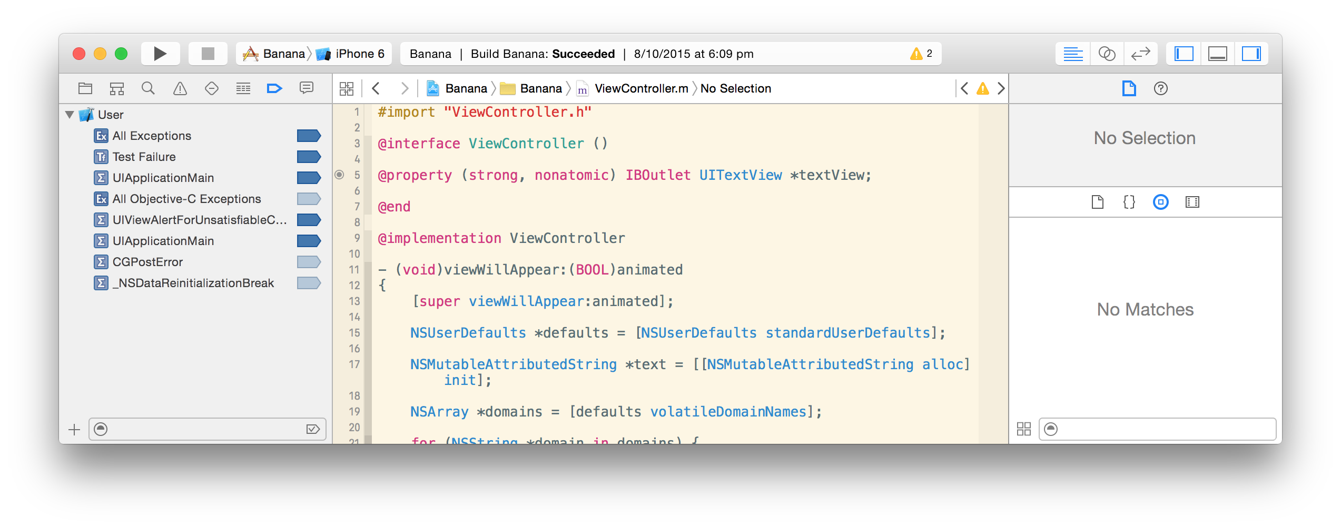The width and height of the screenshot is (1341, 528).
Task: Open the Issue navigator
Action: coord(180,88)
